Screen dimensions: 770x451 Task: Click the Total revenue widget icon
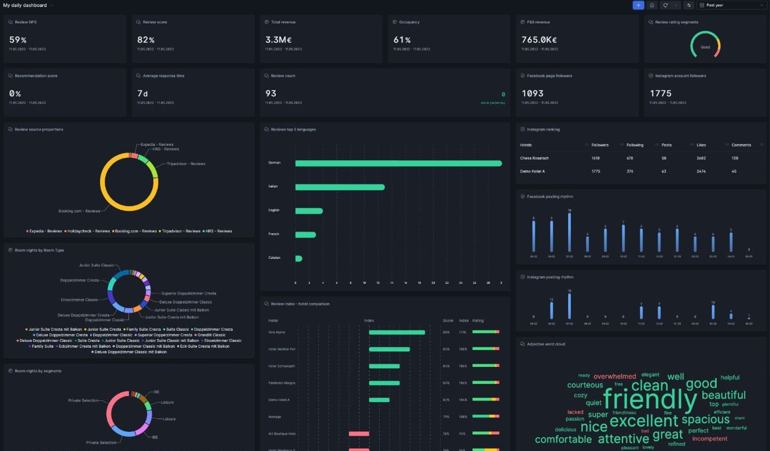pos(267,22)
